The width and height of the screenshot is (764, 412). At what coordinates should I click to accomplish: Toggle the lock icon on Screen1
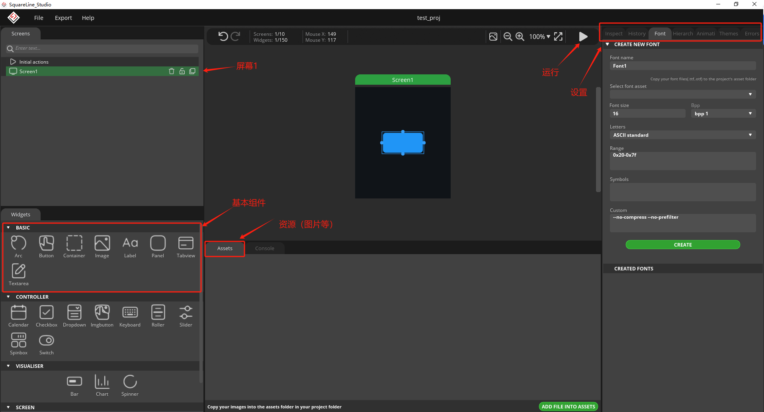pos(182,71)
